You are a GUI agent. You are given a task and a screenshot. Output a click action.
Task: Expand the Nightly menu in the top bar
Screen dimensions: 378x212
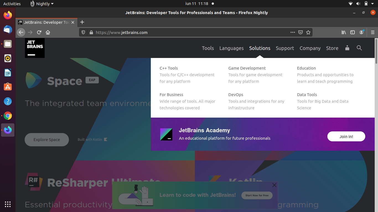42,4
